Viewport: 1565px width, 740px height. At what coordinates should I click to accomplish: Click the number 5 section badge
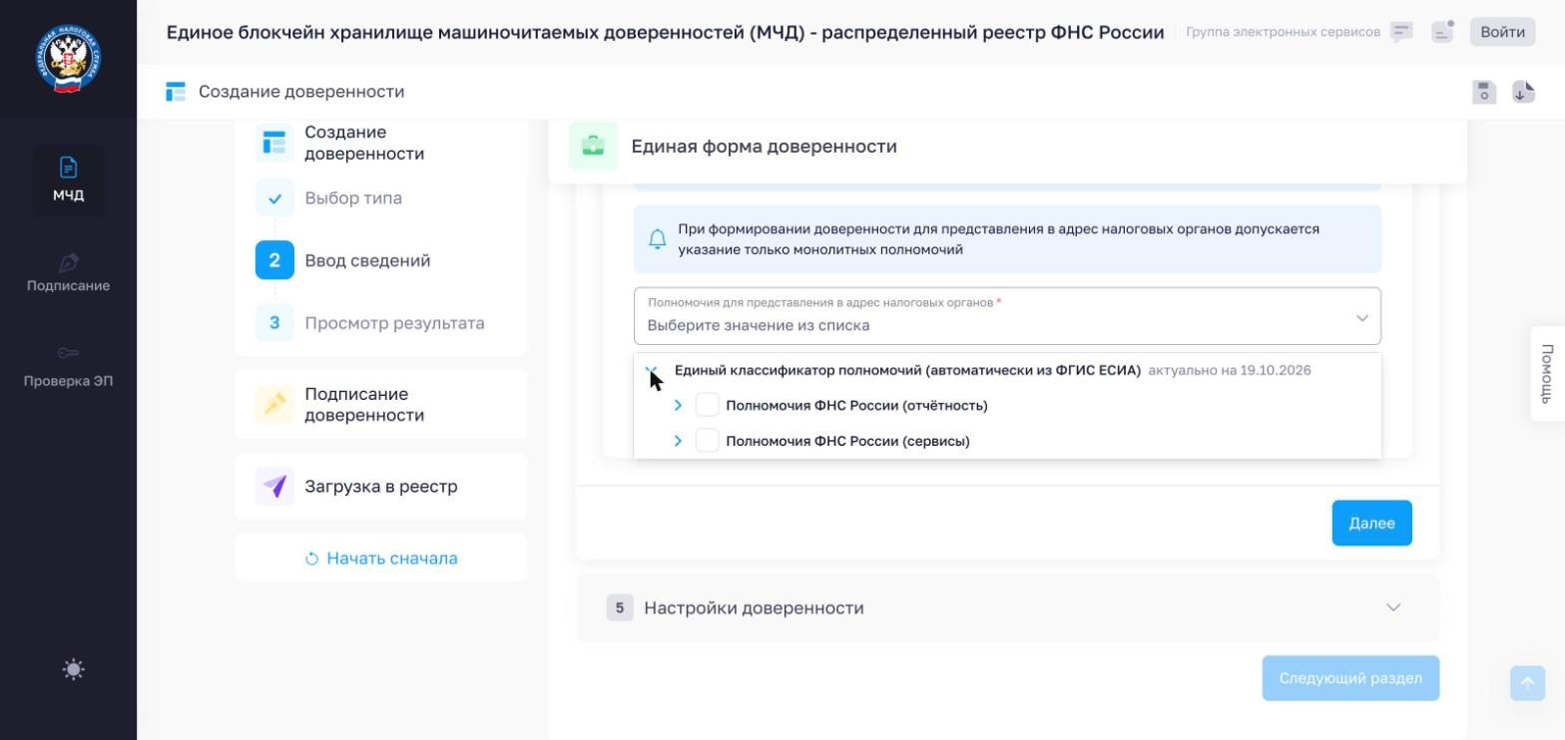620,607
